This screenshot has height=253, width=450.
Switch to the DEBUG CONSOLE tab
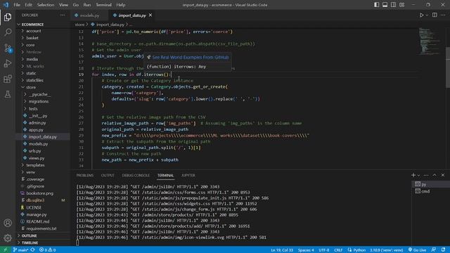tap(136, 175)
